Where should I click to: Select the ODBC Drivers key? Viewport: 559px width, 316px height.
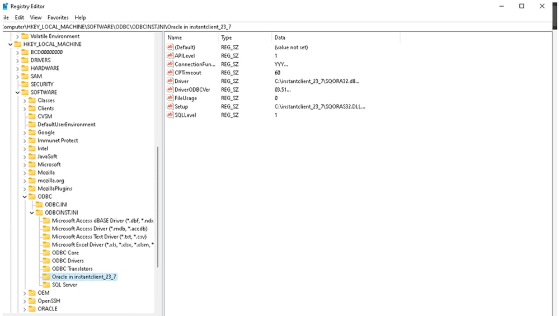pos(68,261)
